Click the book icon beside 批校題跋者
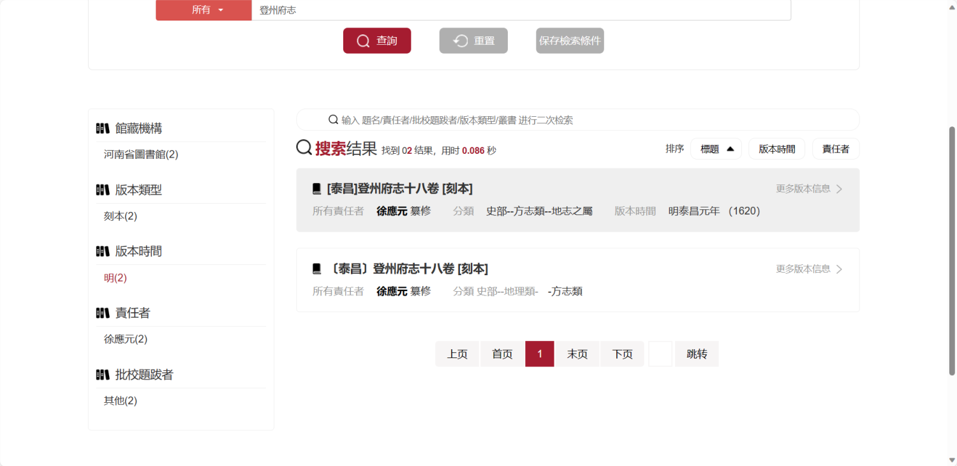Screen dimensions: 957x466 103,375
